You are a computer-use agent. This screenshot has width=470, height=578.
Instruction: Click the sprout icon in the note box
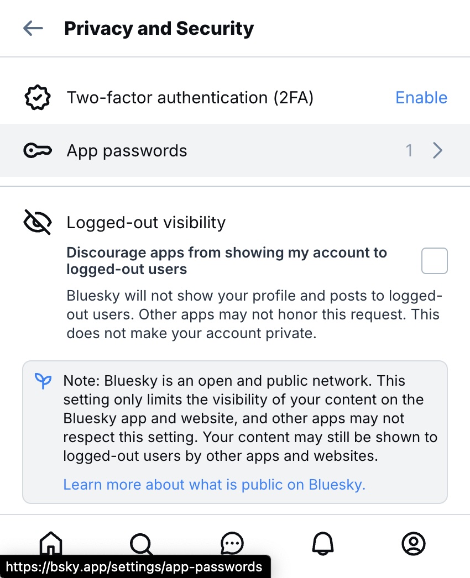[x=43, y=381]
